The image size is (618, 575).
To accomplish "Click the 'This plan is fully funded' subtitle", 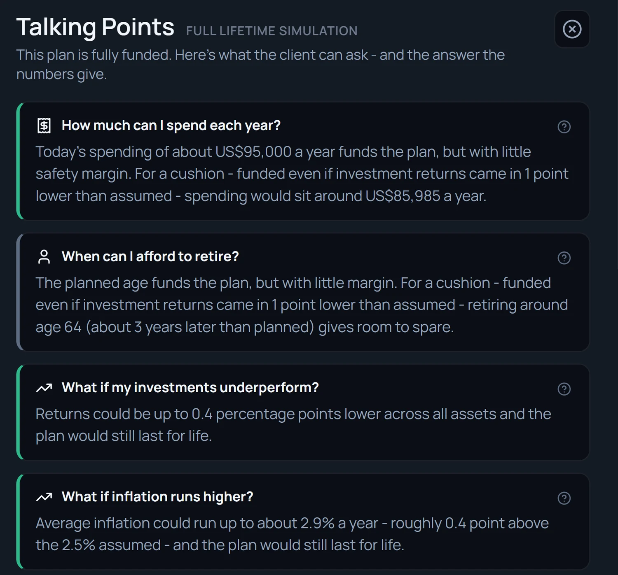I will [x=260, y=65].
